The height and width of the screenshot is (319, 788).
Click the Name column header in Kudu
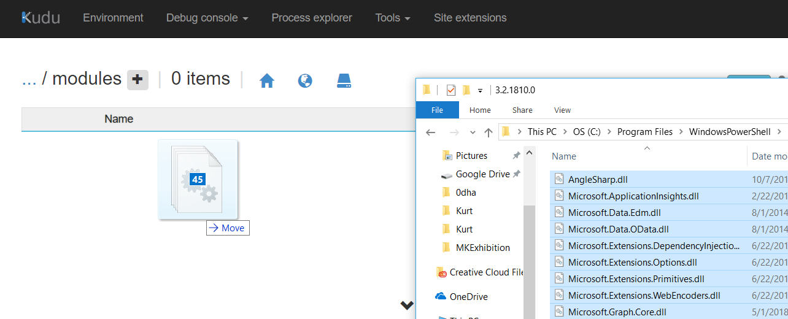(x=118, y=119)
